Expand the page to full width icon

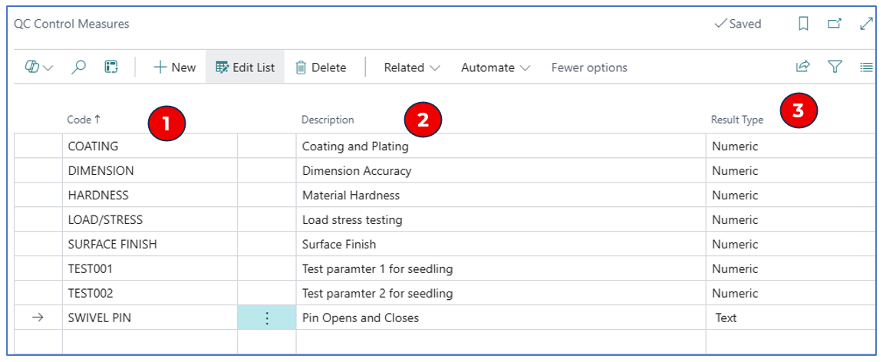866,24
